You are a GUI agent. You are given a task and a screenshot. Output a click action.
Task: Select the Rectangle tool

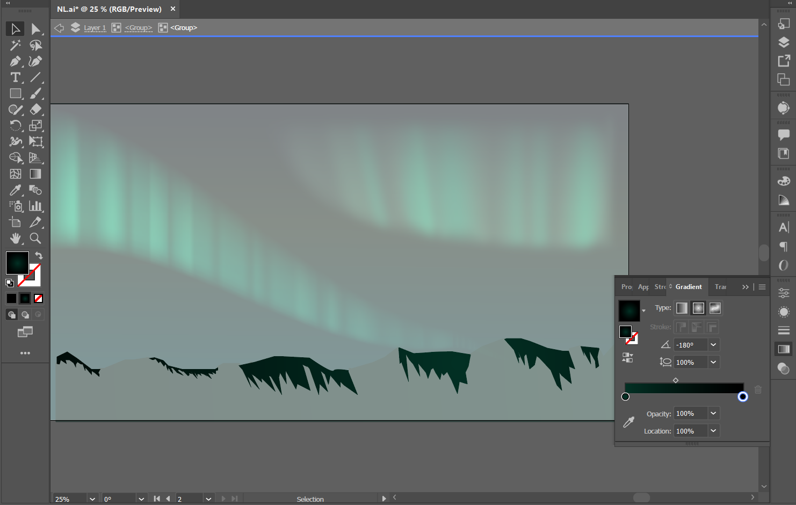click(x=15, y=93)
